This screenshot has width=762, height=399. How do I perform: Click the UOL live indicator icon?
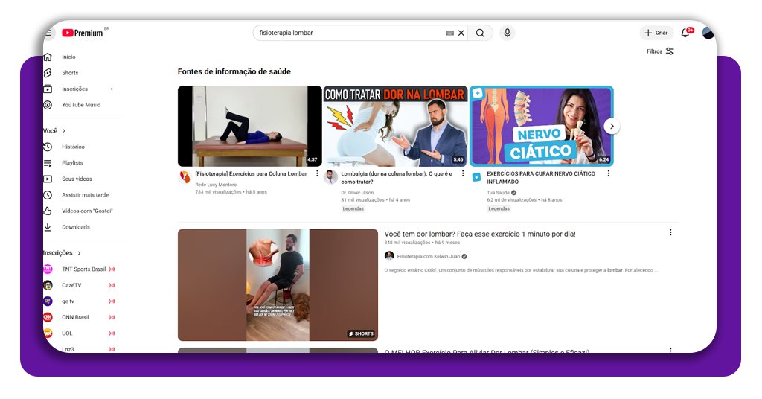pyautogui.click(x=112, y=333)
